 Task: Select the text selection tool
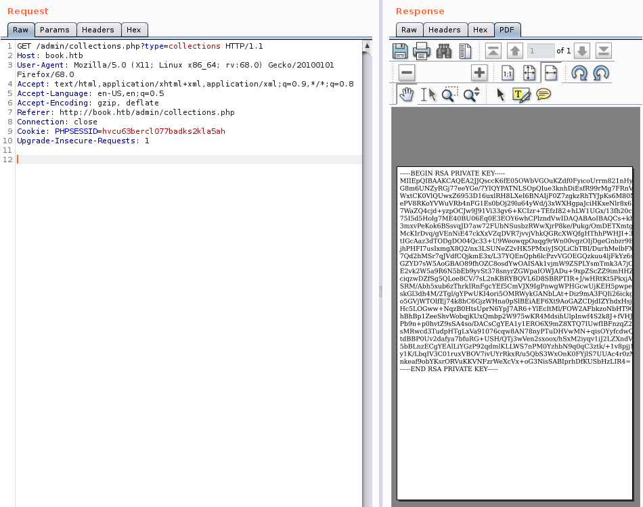point(428,95)
